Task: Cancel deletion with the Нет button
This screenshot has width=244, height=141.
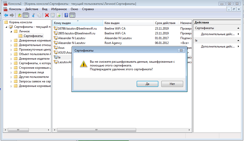Action: point(172,84)
